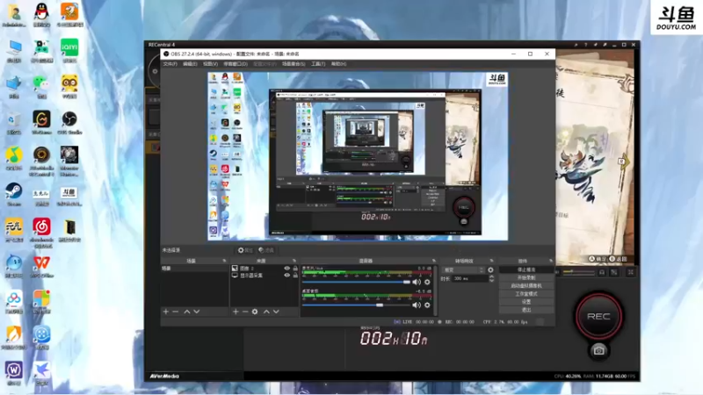Screen dimensions: 703x395
Task: Open the NetEase Cloud Music desktop icon
Action: (x=41, y=233)
